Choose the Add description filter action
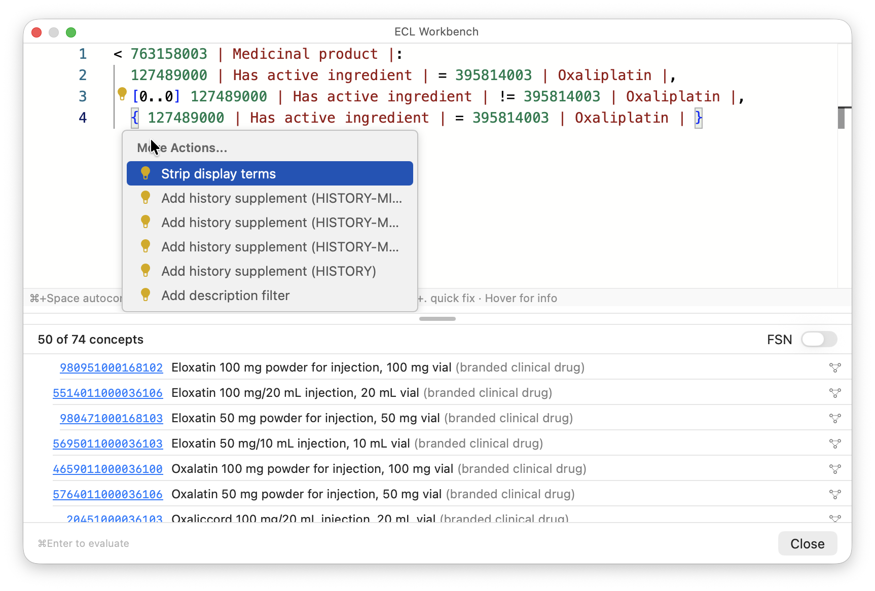This screenshot has width=875, height=591. [226, 295]
